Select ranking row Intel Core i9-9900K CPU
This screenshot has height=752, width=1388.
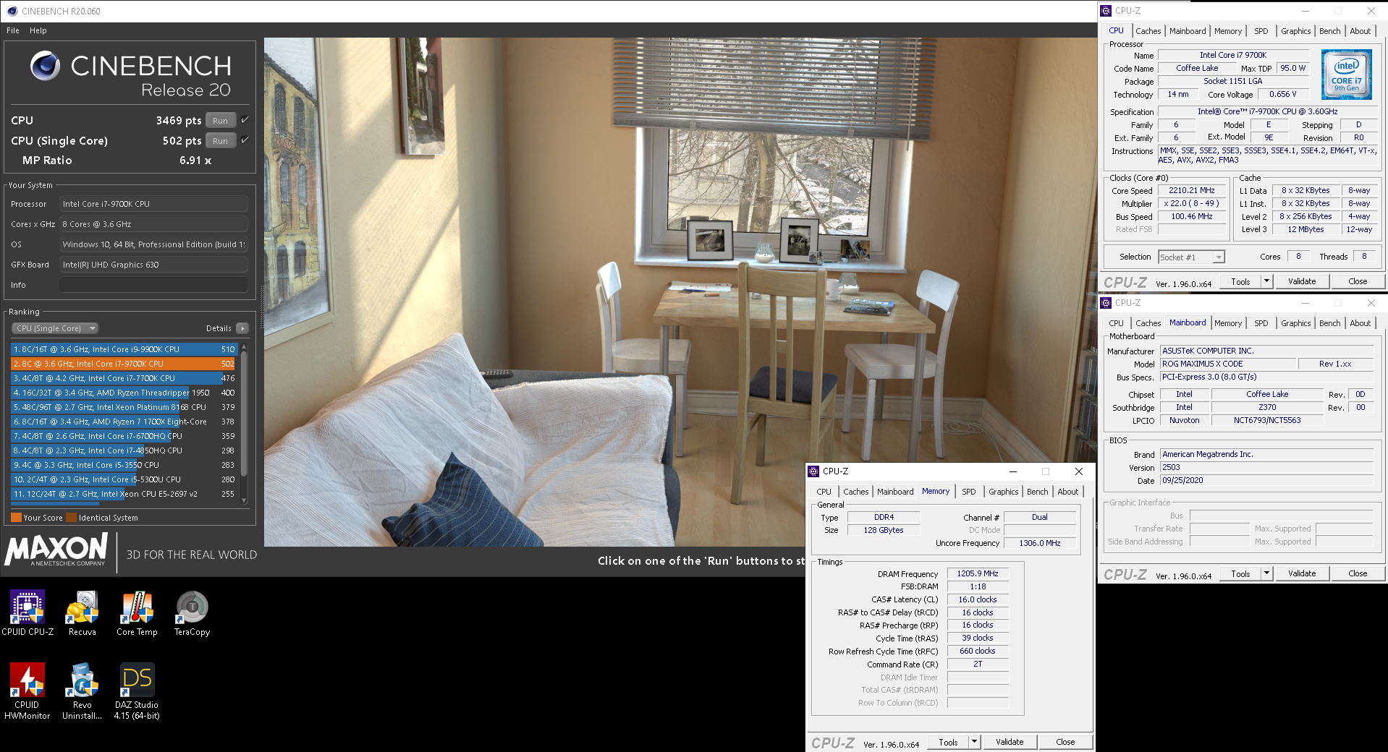point(124,349)
